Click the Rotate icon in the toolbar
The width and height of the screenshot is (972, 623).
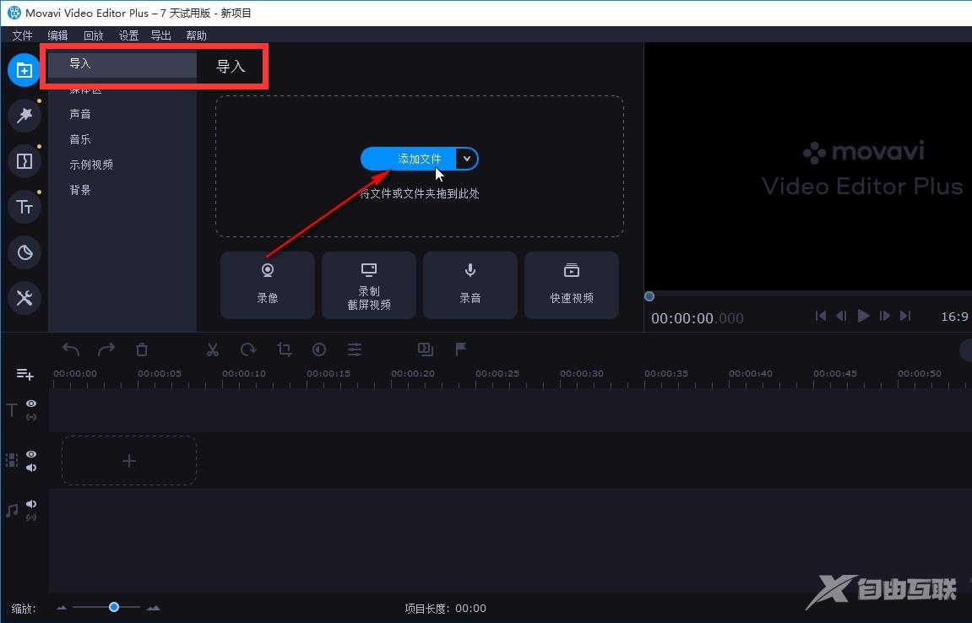(248, 349)
